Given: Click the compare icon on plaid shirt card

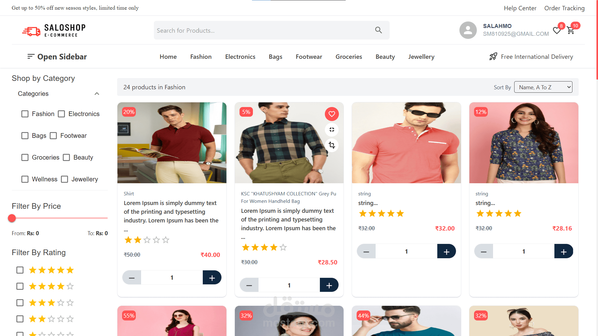Looking at the screenshot, I should [x=332, y=145].
